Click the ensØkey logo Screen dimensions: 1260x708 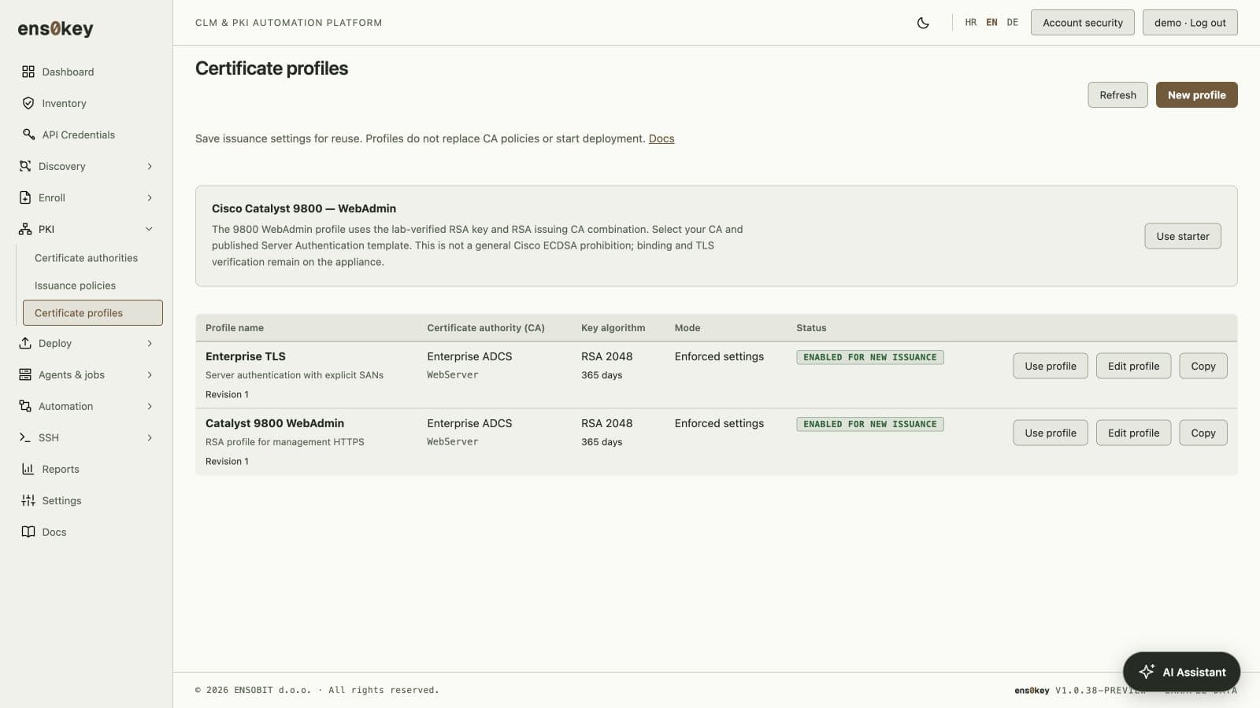(x=55, y=28)
